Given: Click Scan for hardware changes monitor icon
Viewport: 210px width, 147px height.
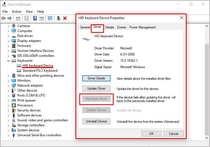Looking at the screenshot, I should [x=50, y=18].
